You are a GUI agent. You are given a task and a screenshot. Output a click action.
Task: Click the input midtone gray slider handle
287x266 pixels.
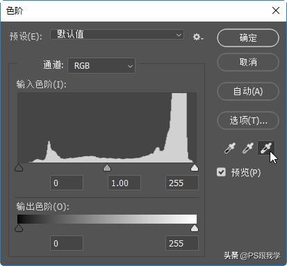(x=107, y=167)
